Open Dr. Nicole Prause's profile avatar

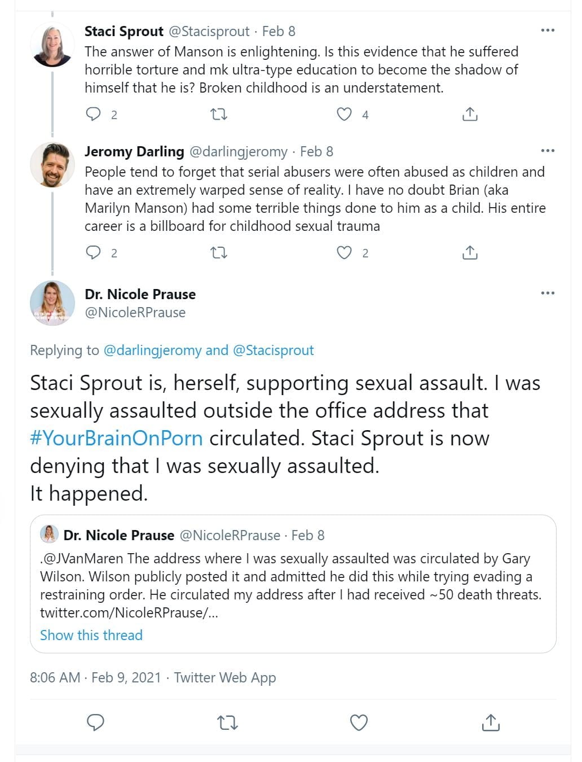tap(52, 303)
